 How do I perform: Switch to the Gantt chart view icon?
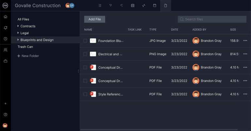(x=122, y=6)
